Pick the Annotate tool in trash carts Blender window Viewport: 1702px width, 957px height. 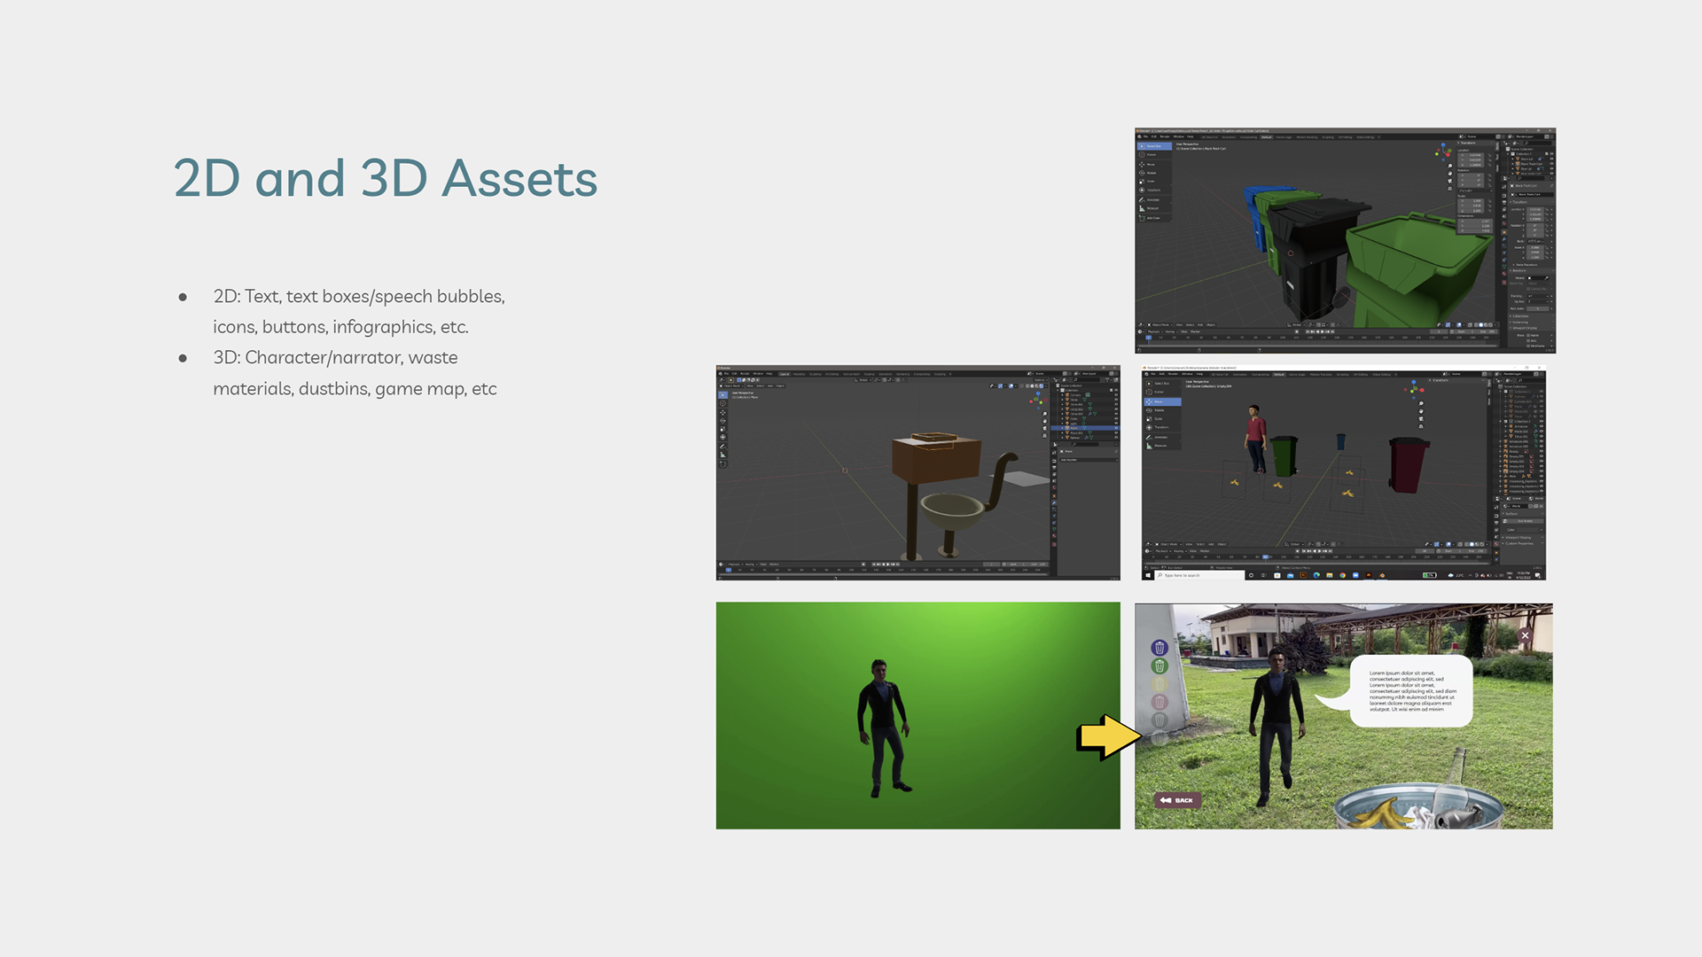[1154, 200]
